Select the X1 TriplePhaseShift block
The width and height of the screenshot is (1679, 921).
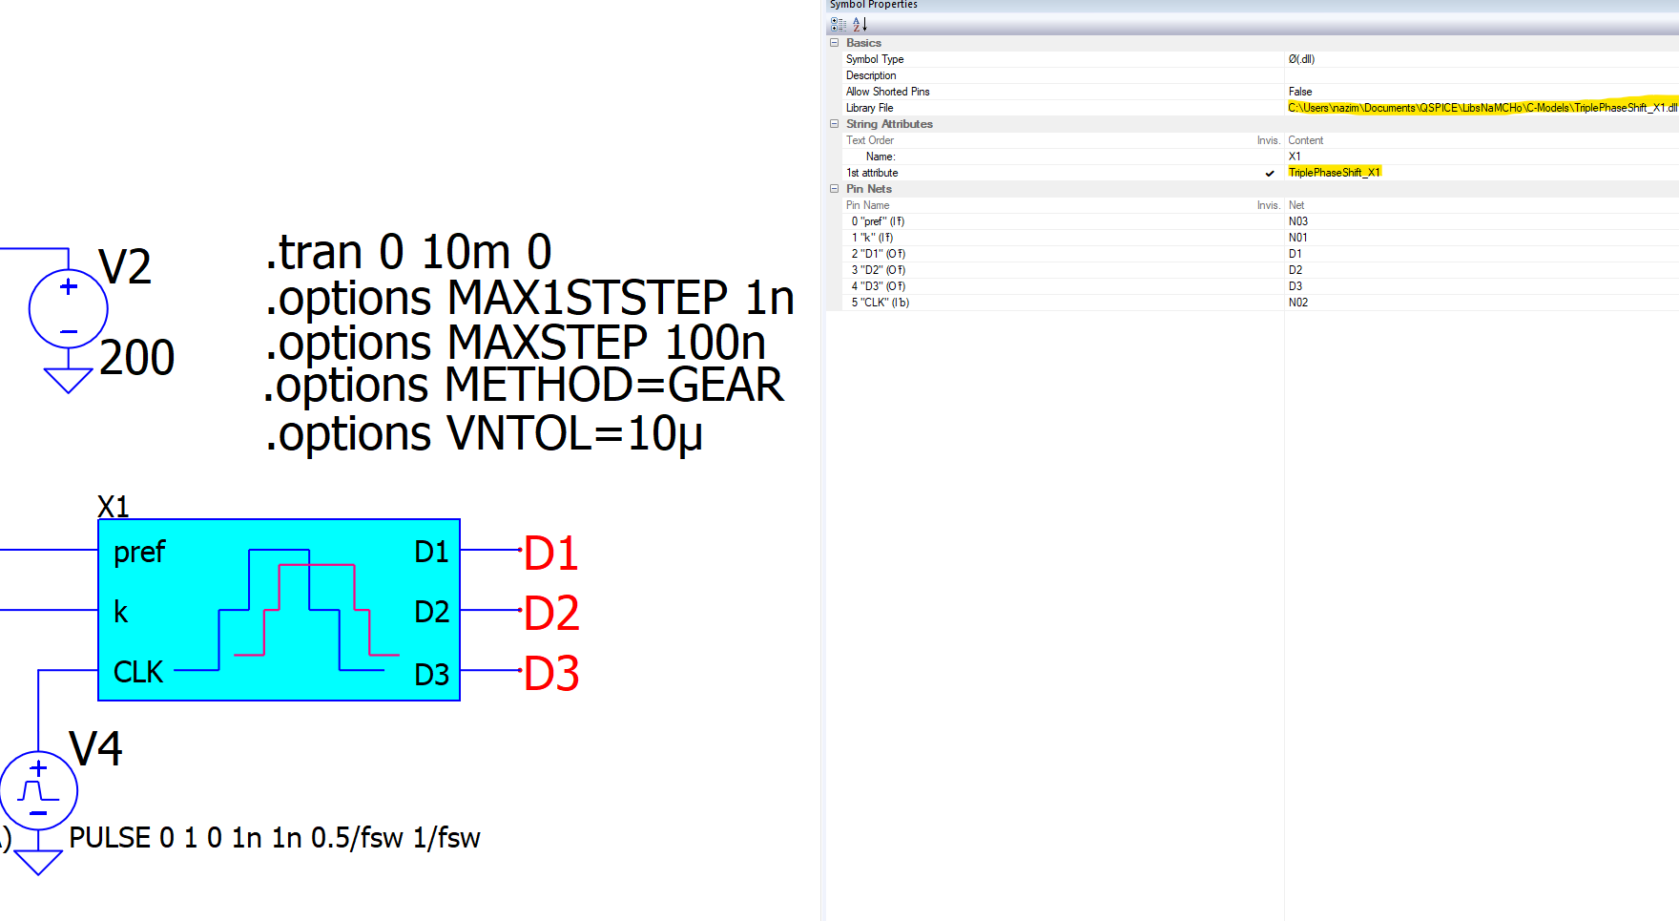click(x=279, y=610)
